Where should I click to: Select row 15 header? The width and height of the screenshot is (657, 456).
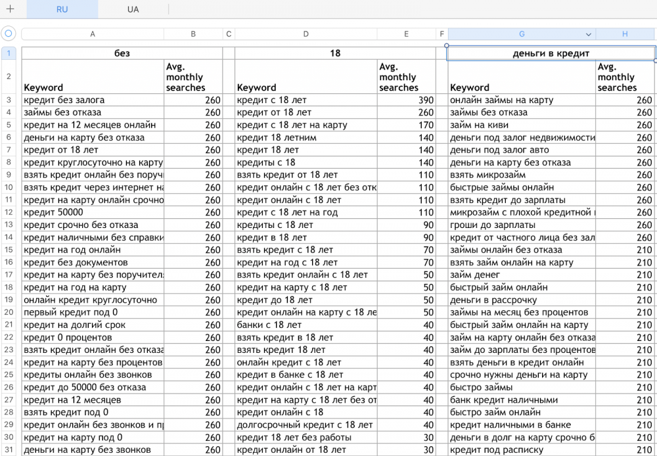pyautogui.click(x=9, y=250)
